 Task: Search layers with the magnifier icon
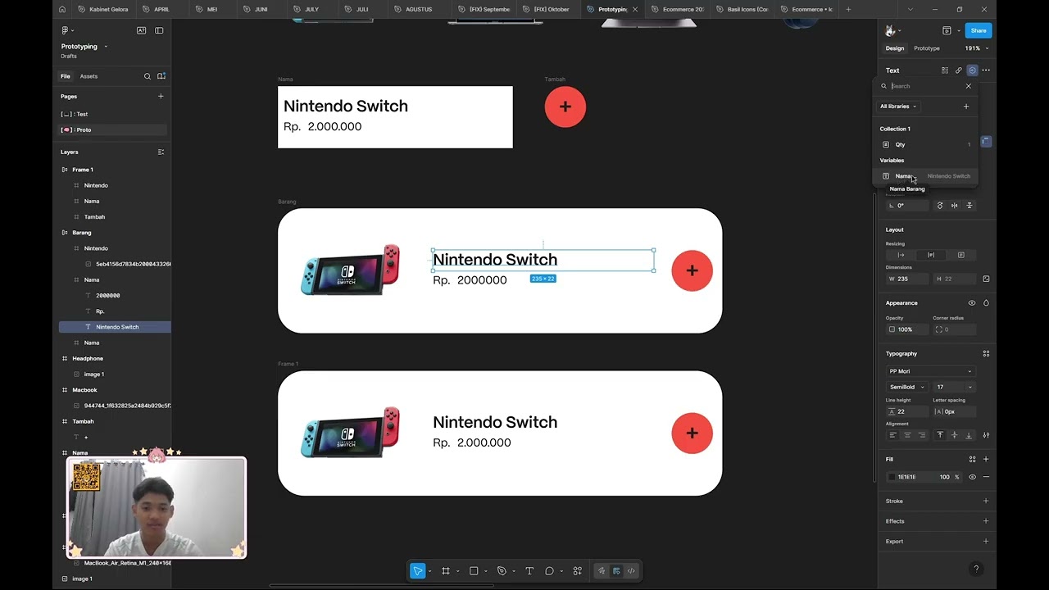point(148,76)
